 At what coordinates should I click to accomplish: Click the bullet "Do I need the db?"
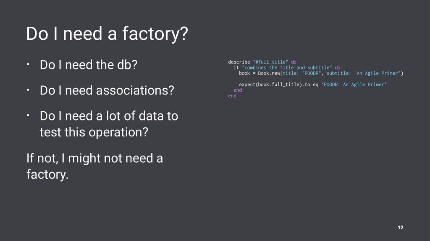point(88,65)
